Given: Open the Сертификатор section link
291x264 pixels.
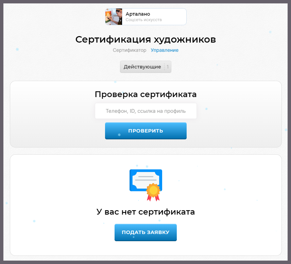Looking at the screenshot, I should pyautogui.click(x=130, y=50).
